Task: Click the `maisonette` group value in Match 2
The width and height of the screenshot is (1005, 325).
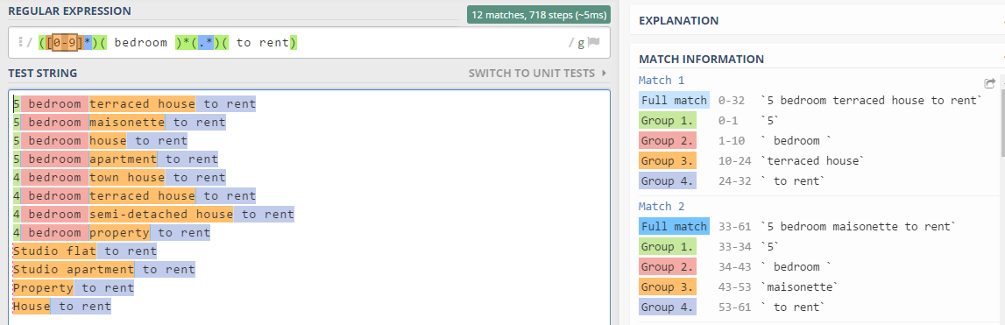Action: tap(798, 286)
